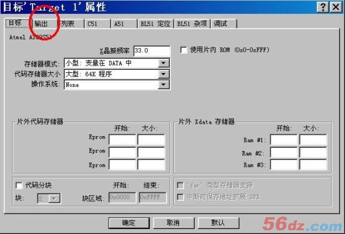
Task: Open the 列表 listing tab
Action: click(x=70, y=24)
